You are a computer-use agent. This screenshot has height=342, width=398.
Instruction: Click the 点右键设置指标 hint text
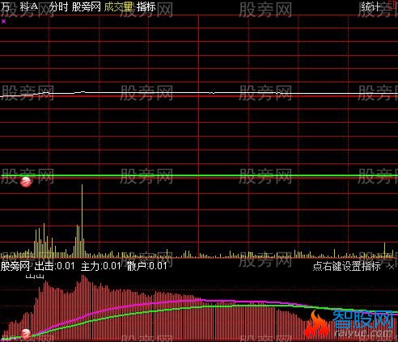(x=347, y=266)
